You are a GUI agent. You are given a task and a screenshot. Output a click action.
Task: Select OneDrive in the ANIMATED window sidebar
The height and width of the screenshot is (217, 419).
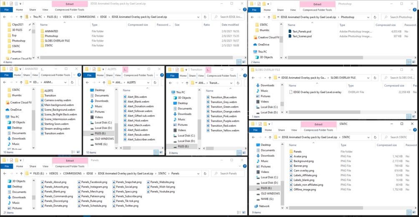click(x=16, y=110)
